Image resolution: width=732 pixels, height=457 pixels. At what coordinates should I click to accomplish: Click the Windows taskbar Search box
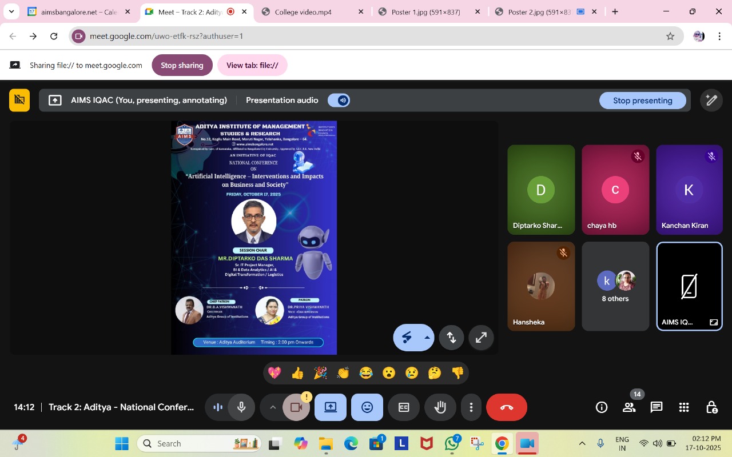pyautogui.click(x=199, y=443)
